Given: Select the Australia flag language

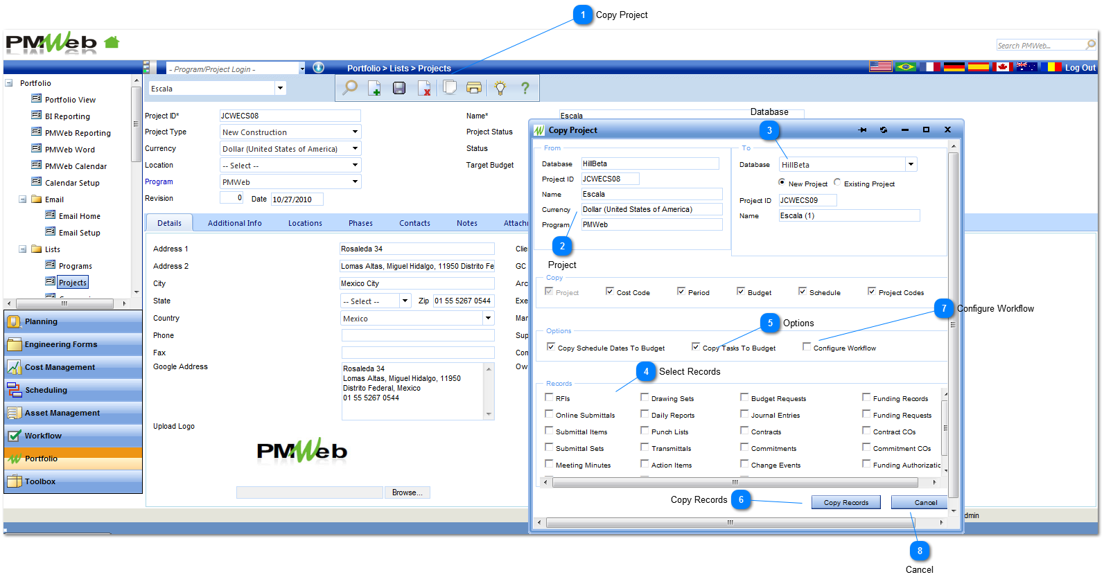Looking at the screenshot, I should (1027, 67).
